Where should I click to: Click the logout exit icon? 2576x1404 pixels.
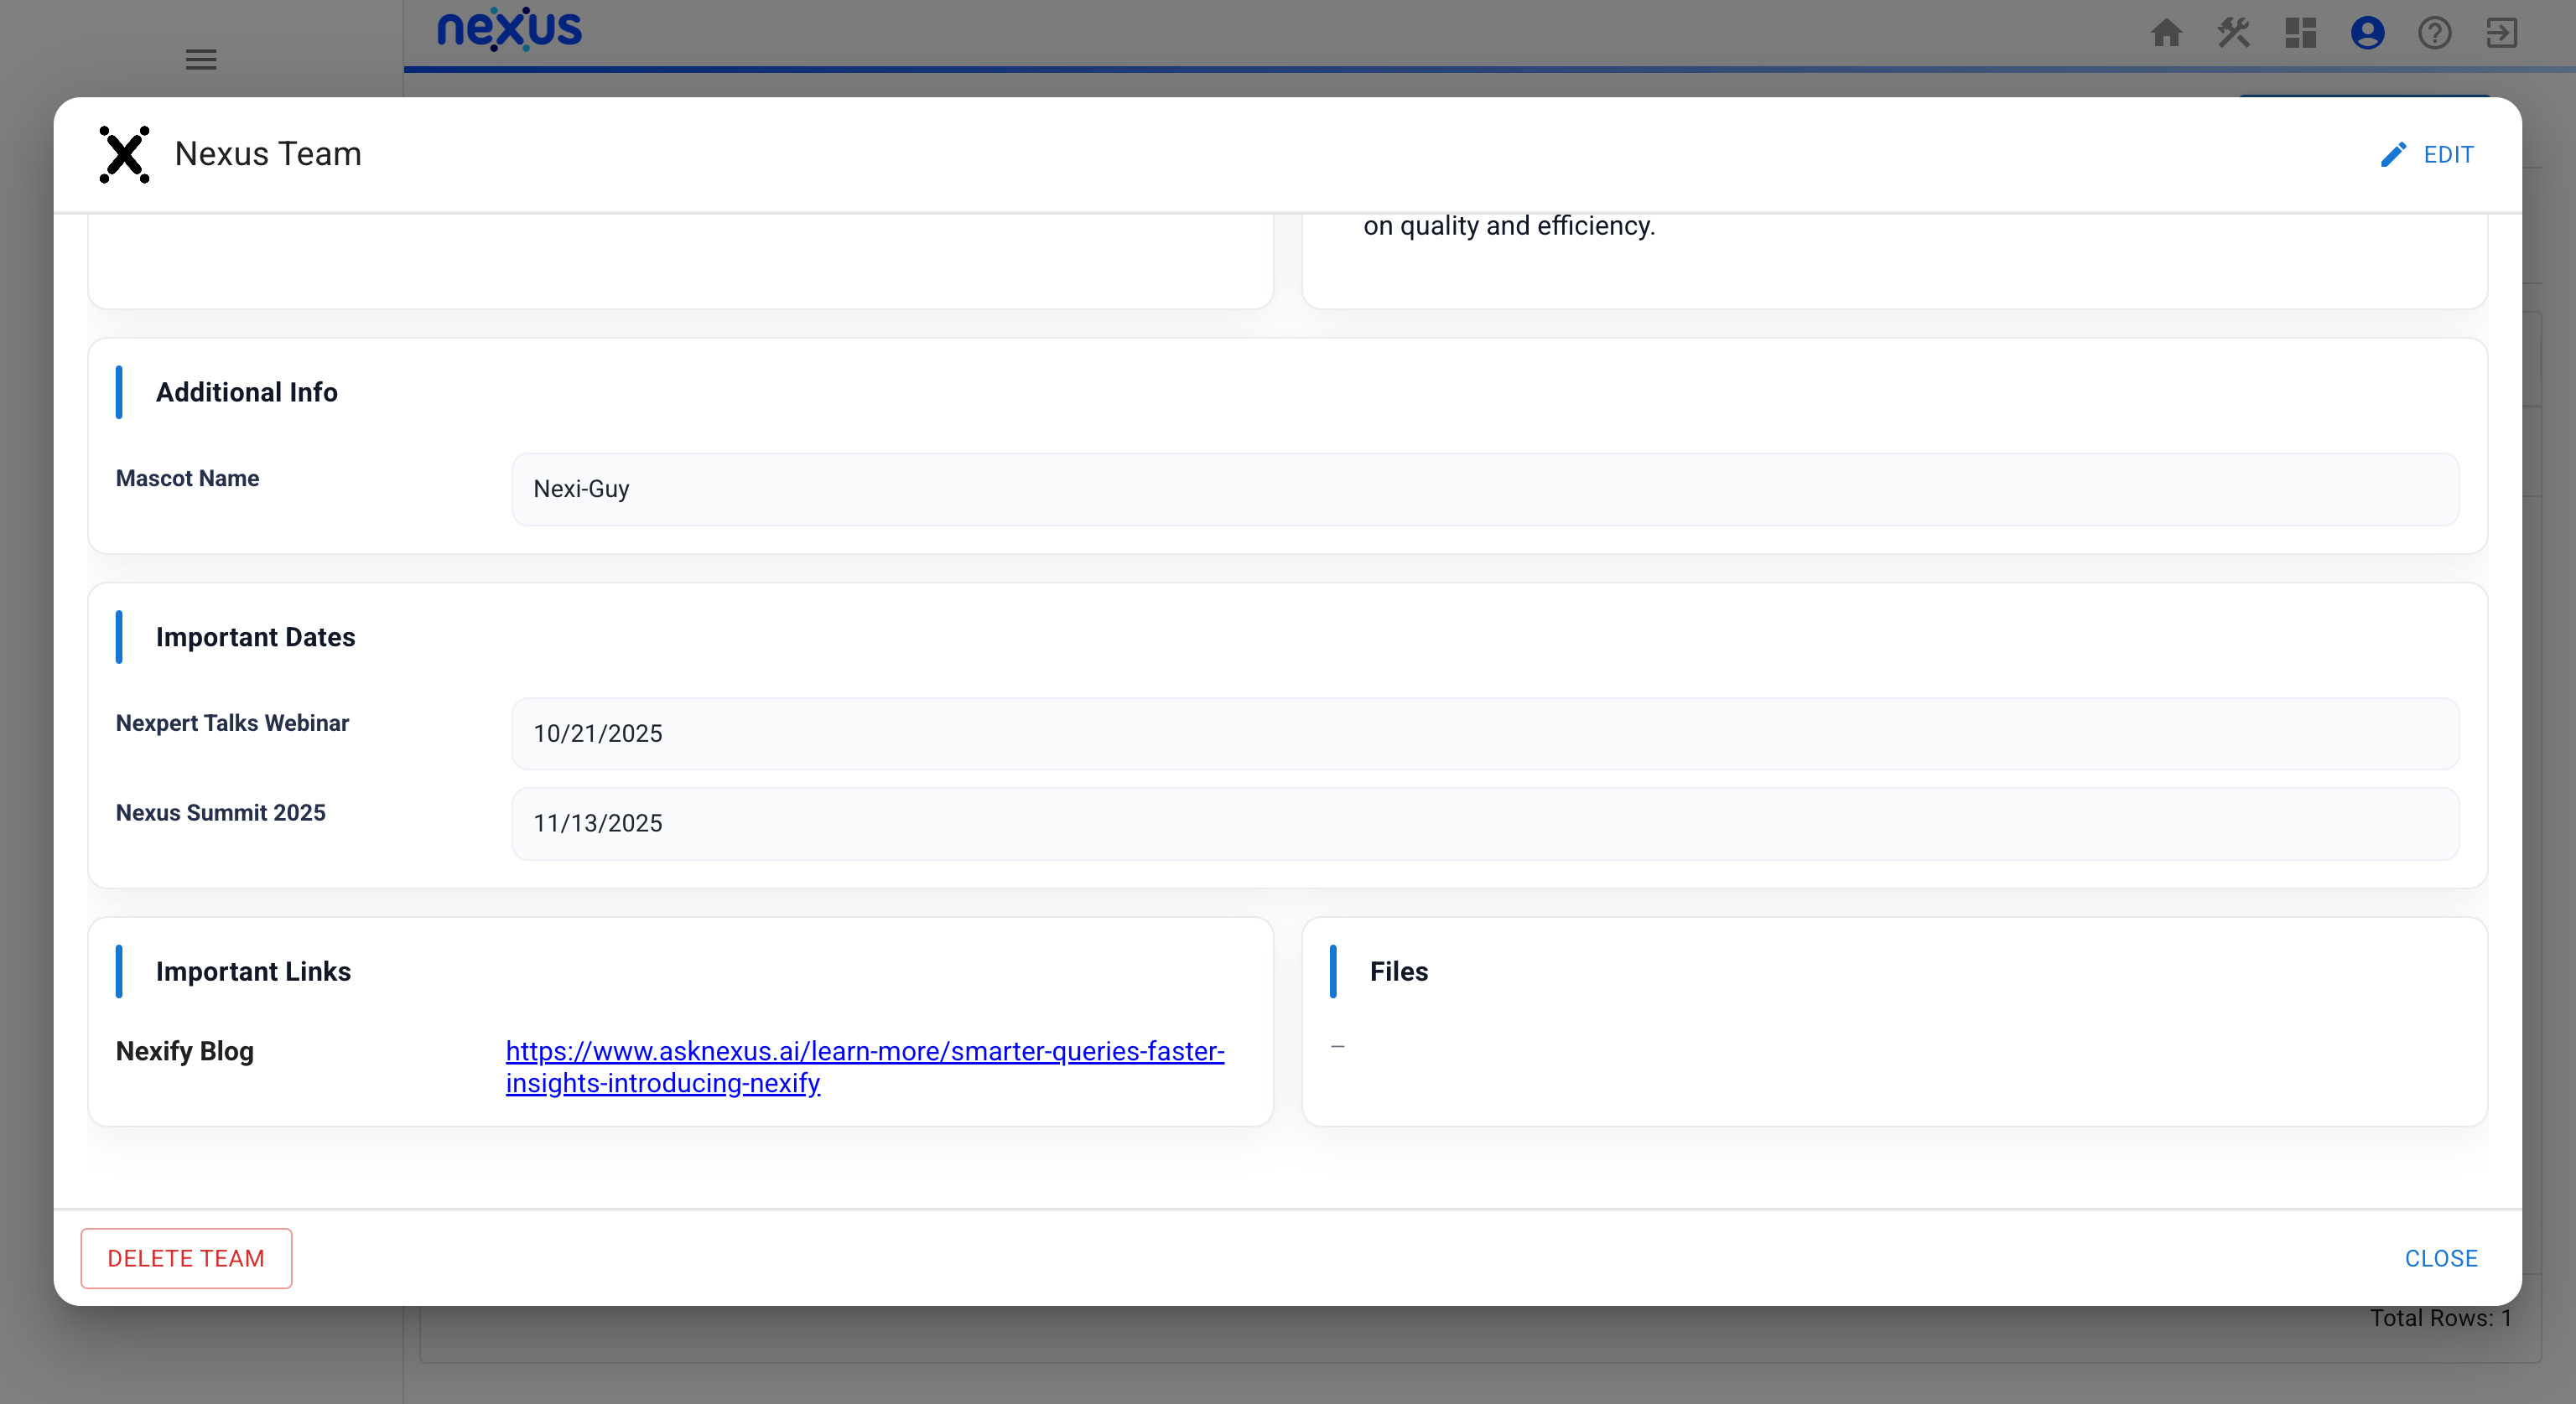(2501, 33)
